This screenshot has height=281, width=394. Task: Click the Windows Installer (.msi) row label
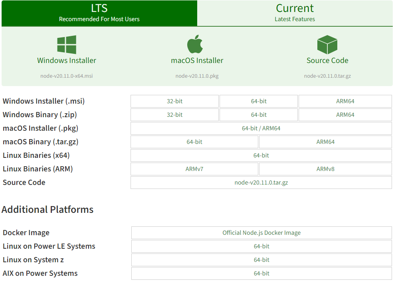[44, 101]
